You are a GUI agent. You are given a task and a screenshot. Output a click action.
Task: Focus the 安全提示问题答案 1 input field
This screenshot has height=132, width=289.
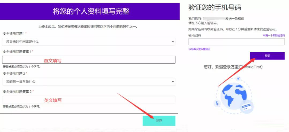(89, 60)
